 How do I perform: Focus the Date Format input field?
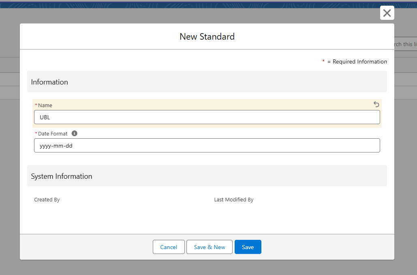pyautogui.click(x=207, y=146)
